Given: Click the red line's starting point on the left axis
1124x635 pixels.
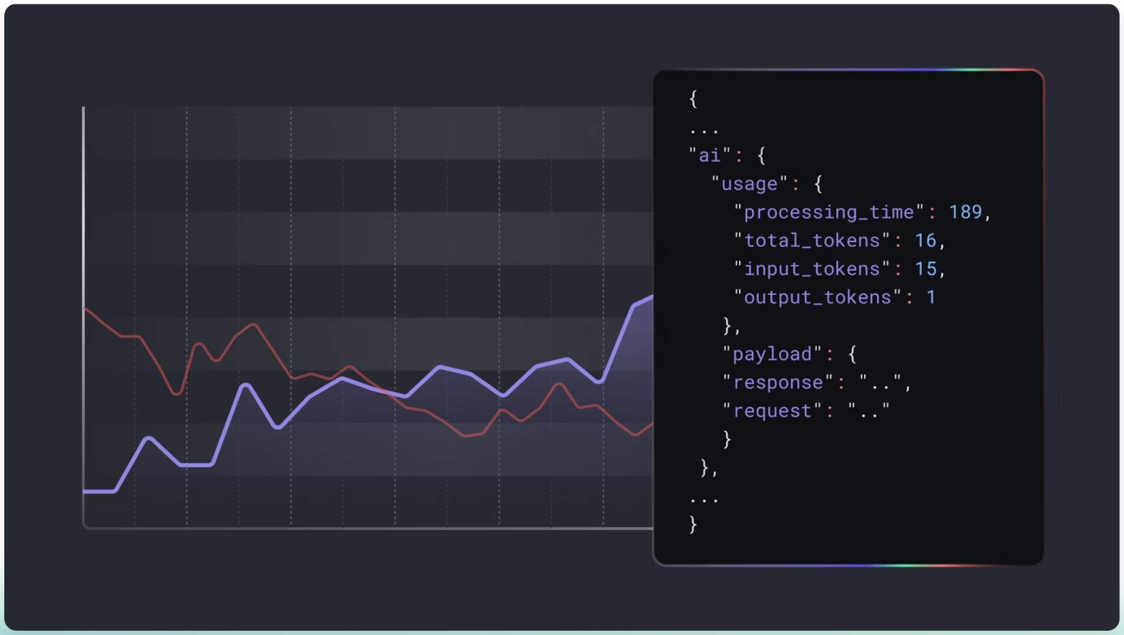Looking at the screenshot, I should point(85,308).
